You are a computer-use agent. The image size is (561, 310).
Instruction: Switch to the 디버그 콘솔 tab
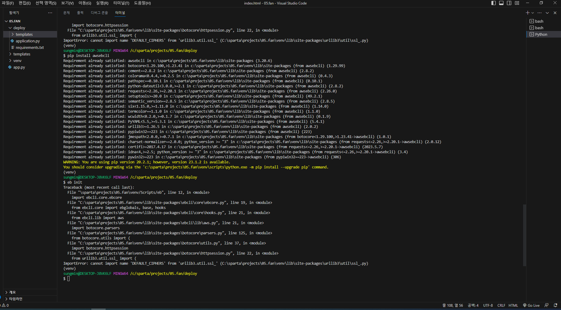coord(99,13)
